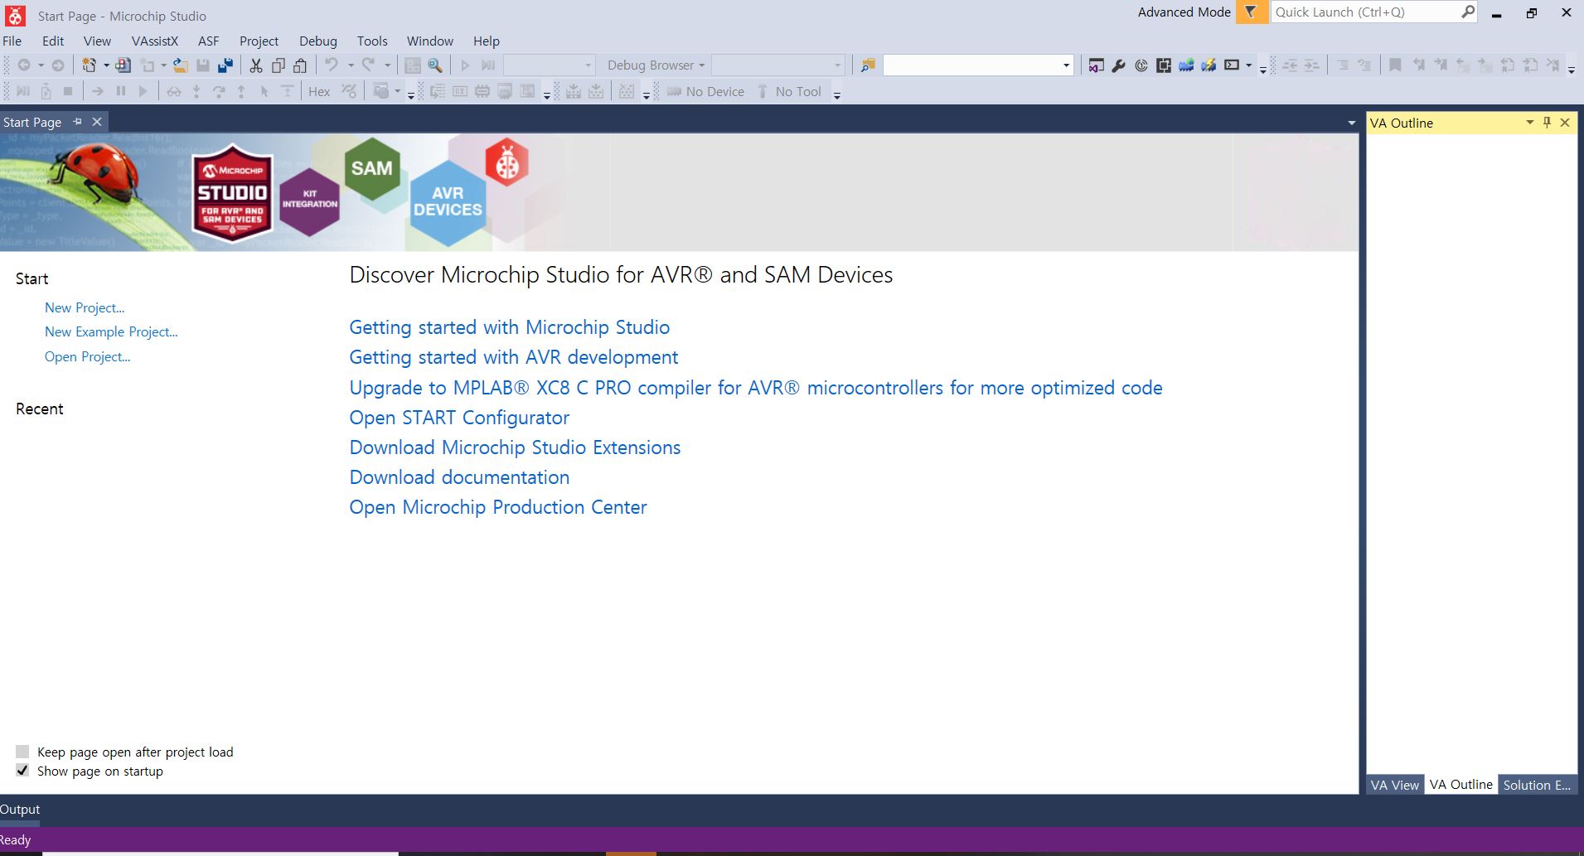The width and height of the screenshot is (1584, 856).
Task: Open the Window menu
Action: pos(430,41)
